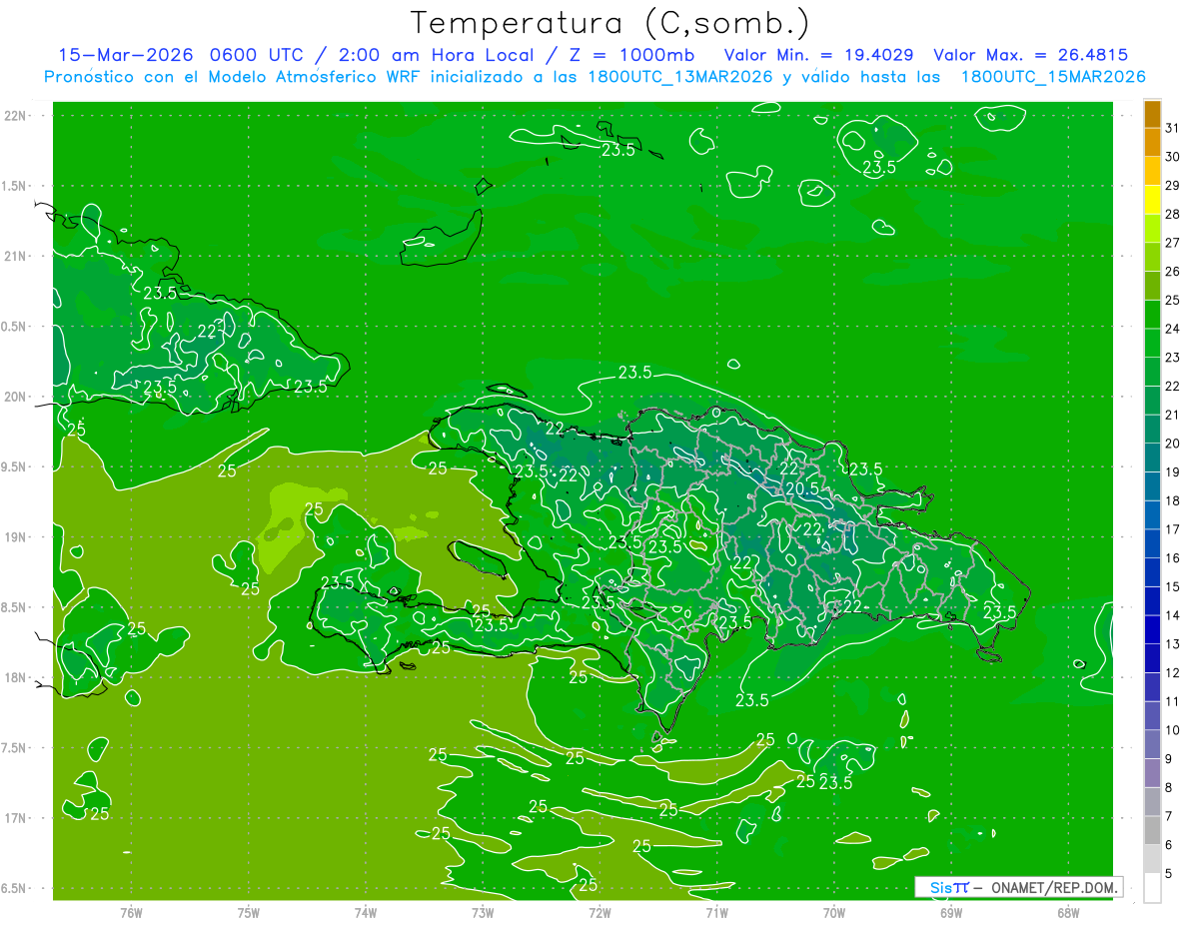Pick the green swatch between legend values 24 and 25
This screenshot has height=926, width=1199.
point(1152,315)
